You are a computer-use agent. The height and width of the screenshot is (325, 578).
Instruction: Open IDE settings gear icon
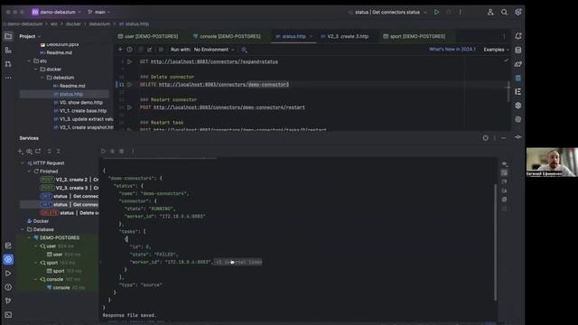[517, 12]
